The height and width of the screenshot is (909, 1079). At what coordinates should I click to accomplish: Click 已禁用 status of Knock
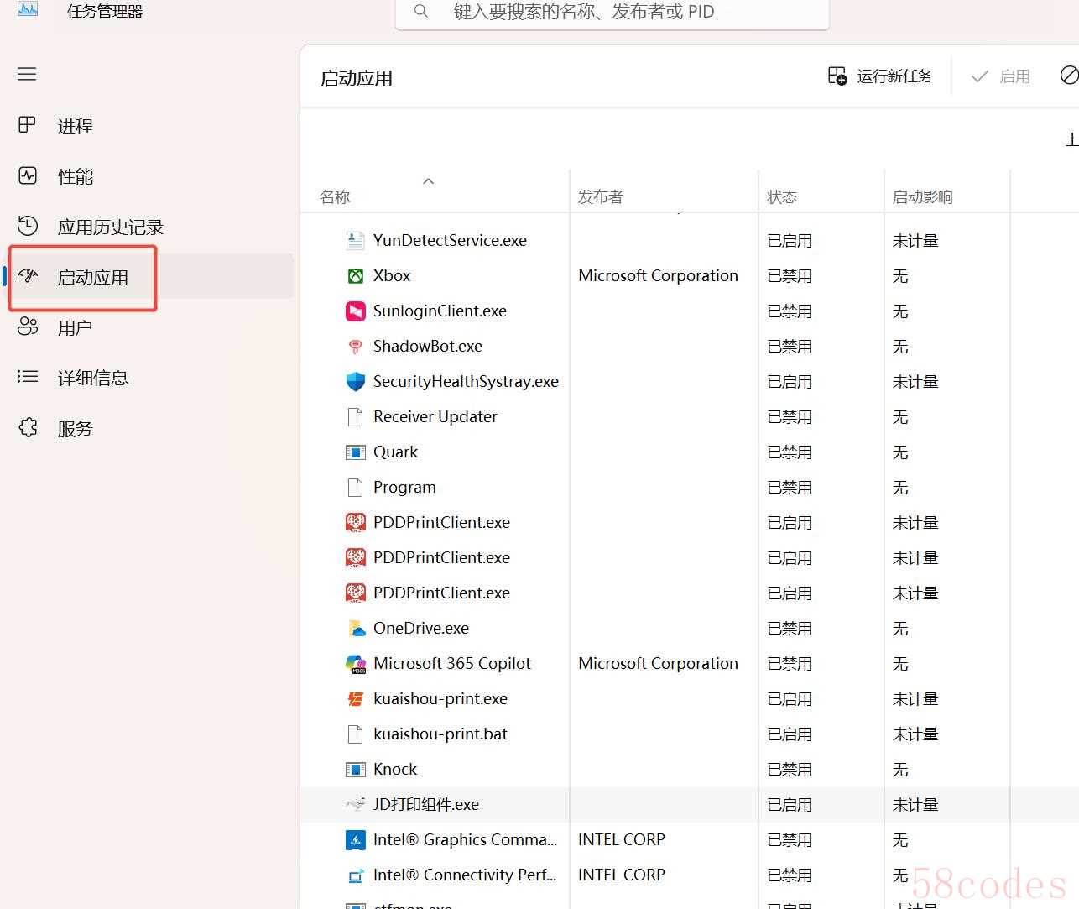pyautogui.click(x=790, y=769)
